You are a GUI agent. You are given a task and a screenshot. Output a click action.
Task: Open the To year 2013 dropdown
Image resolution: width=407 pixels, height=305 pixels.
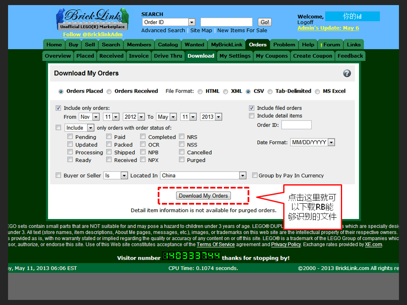click(x=211, y=117)
